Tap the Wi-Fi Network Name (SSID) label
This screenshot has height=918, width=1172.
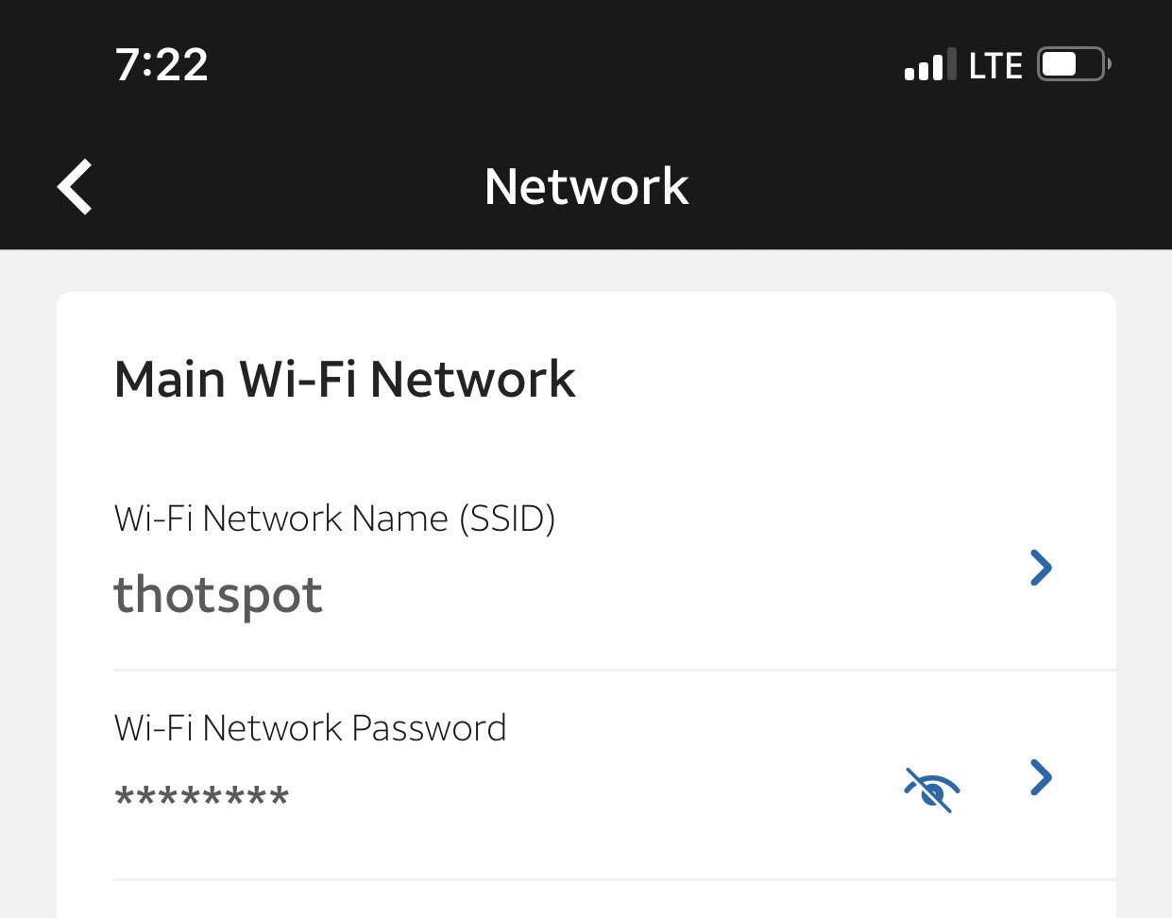point(334,518)
